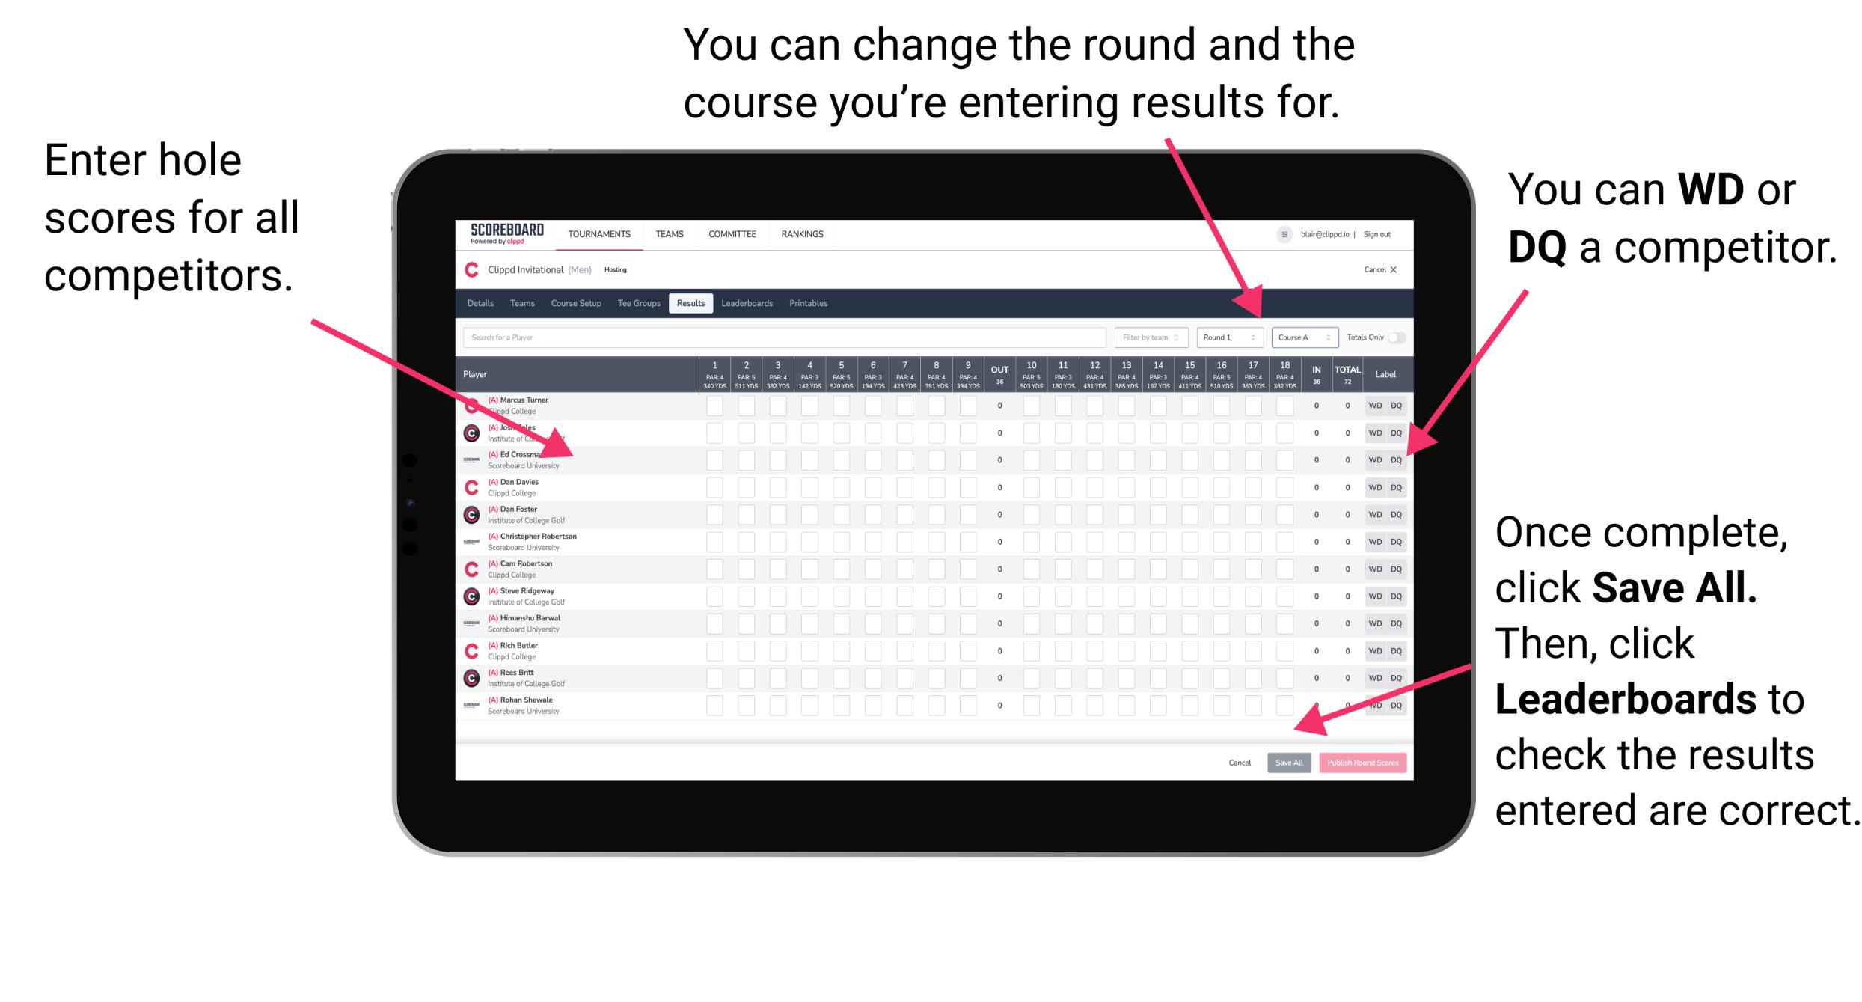
Task: Click Save All button
Action: pyautogui.click(x=1289, y=761)
